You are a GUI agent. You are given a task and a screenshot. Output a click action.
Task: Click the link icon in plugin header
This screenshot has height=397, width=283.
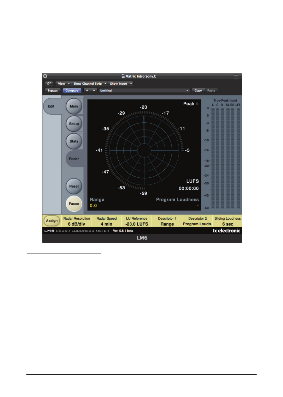[x=49, y=84]
